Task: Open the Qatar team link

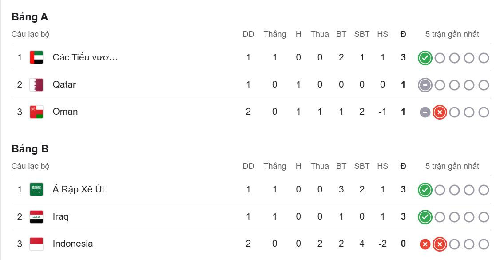Action: point(64,84)
